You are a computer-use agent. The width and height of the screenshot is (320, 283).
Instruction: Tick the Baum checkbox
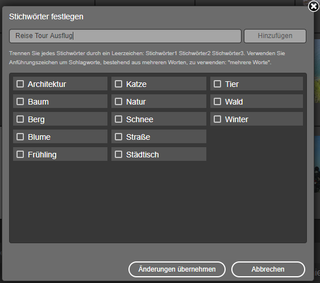[x=20, y=101]
